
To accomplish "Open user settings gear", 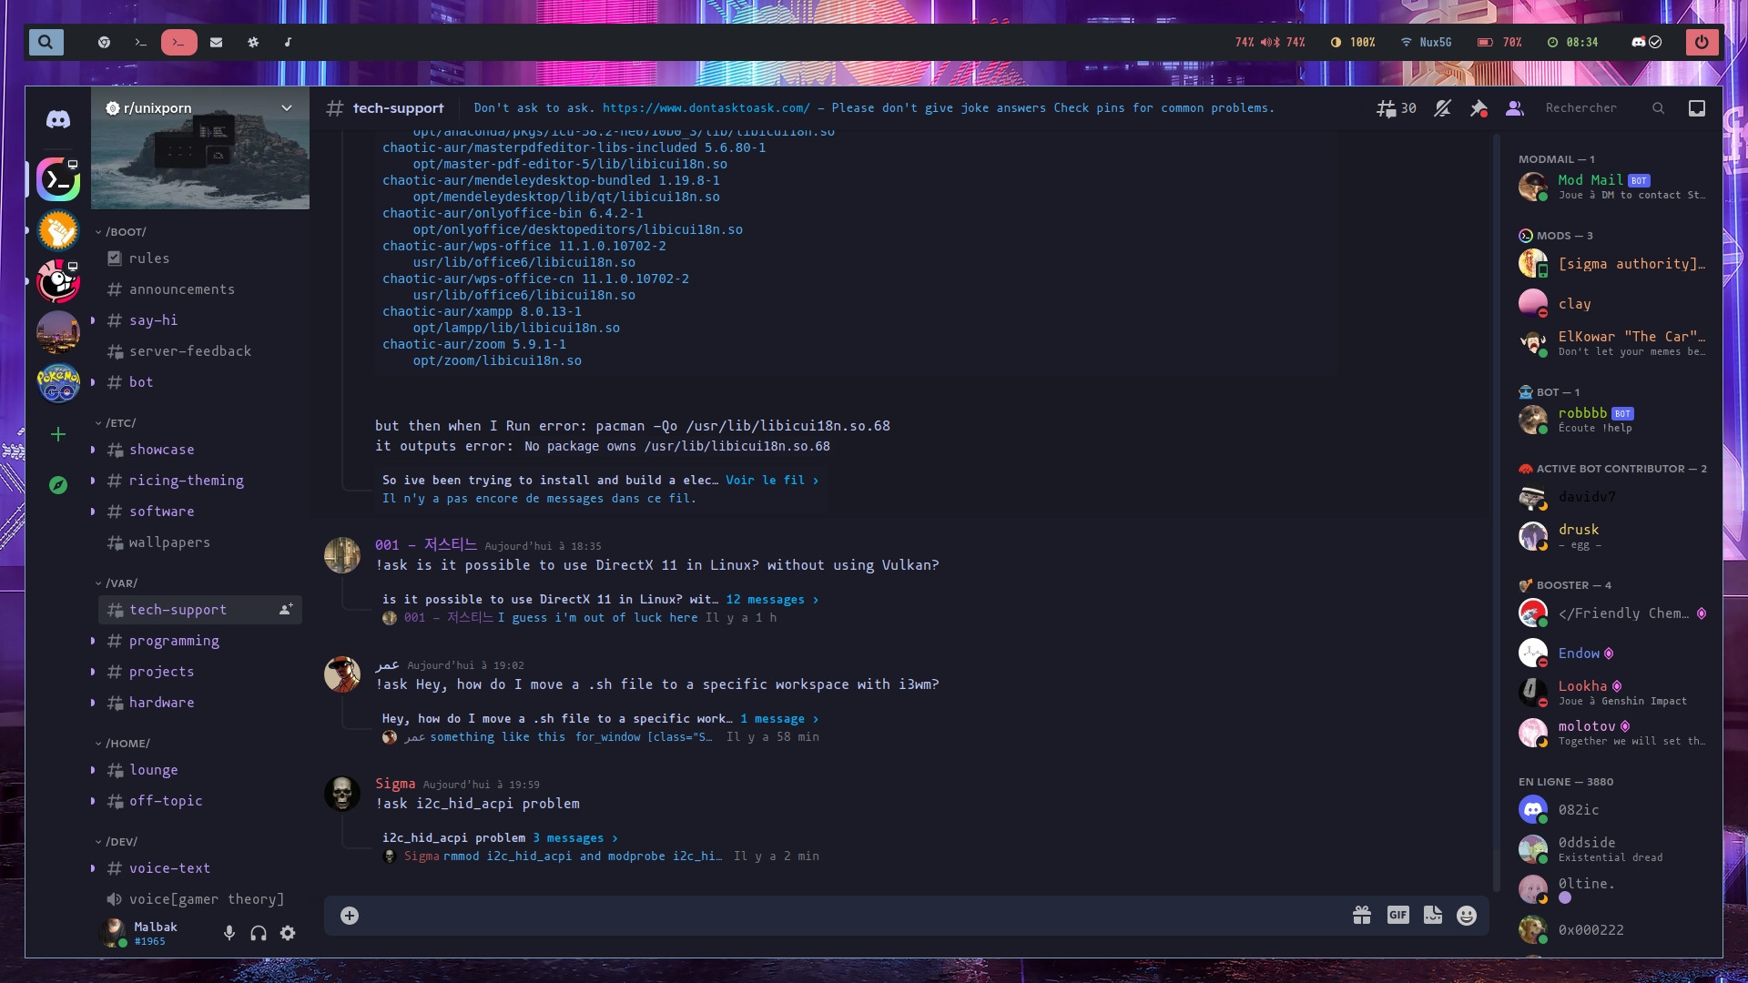I will click(288, 933).
